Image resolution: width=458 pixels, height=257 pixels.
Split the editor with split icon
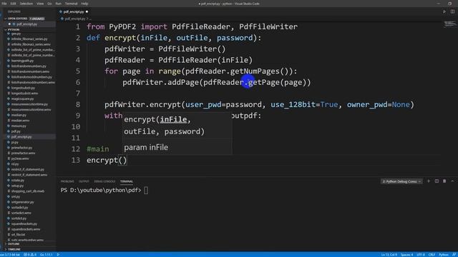(x=452, y=11)
